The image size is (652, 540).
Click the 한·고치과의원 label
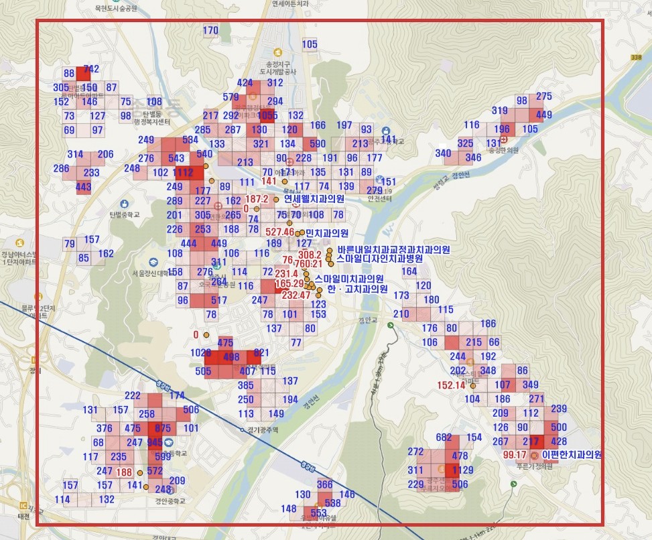(358, 289)
